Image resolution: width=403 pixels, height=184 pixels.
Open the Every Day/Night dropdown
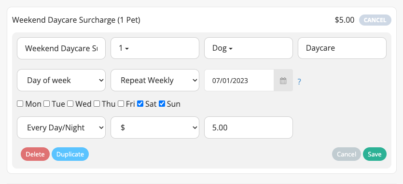tap(61, 127)
